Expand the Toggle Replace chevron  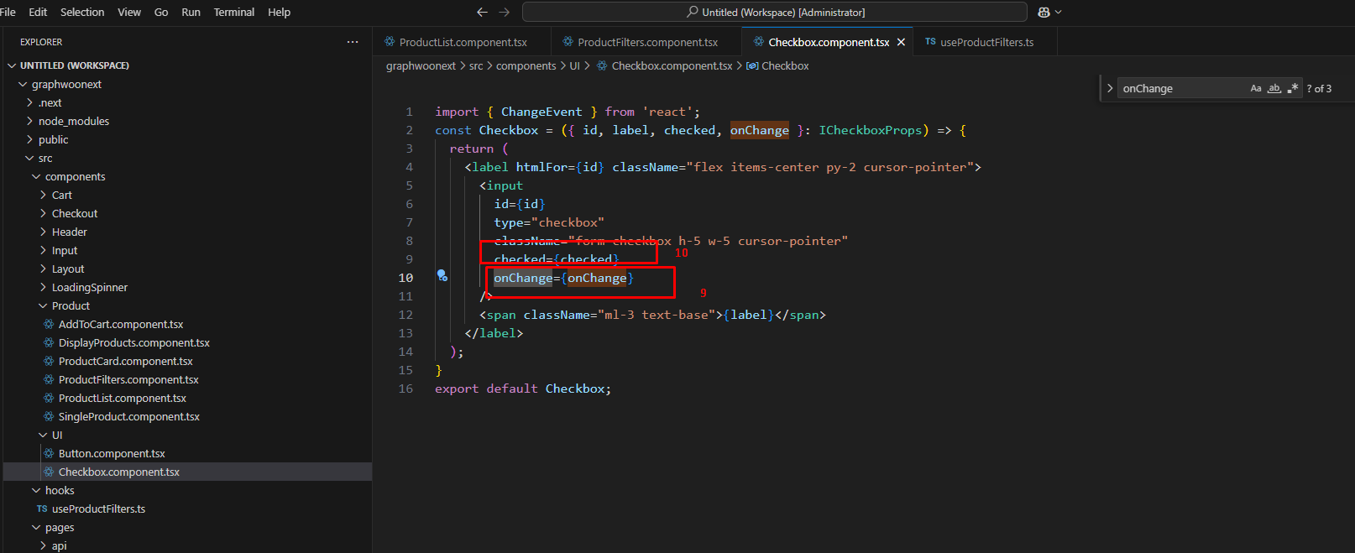point(1110,88)
